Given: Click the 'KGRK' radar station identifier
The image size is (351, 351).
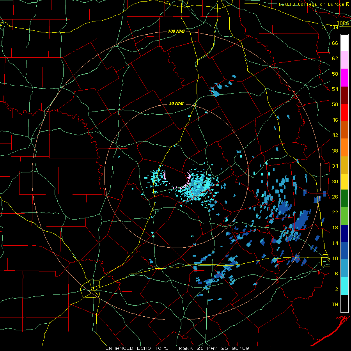Looking at the screenshot, I should pyautogui.click(x=186, y=348).
